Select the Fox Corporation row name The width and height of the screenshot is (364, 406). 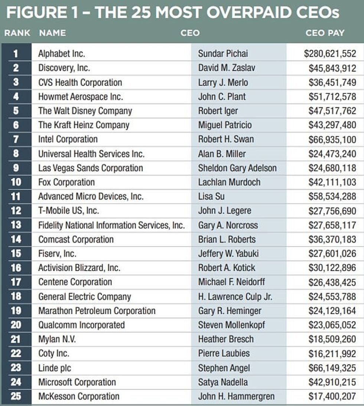66,182
